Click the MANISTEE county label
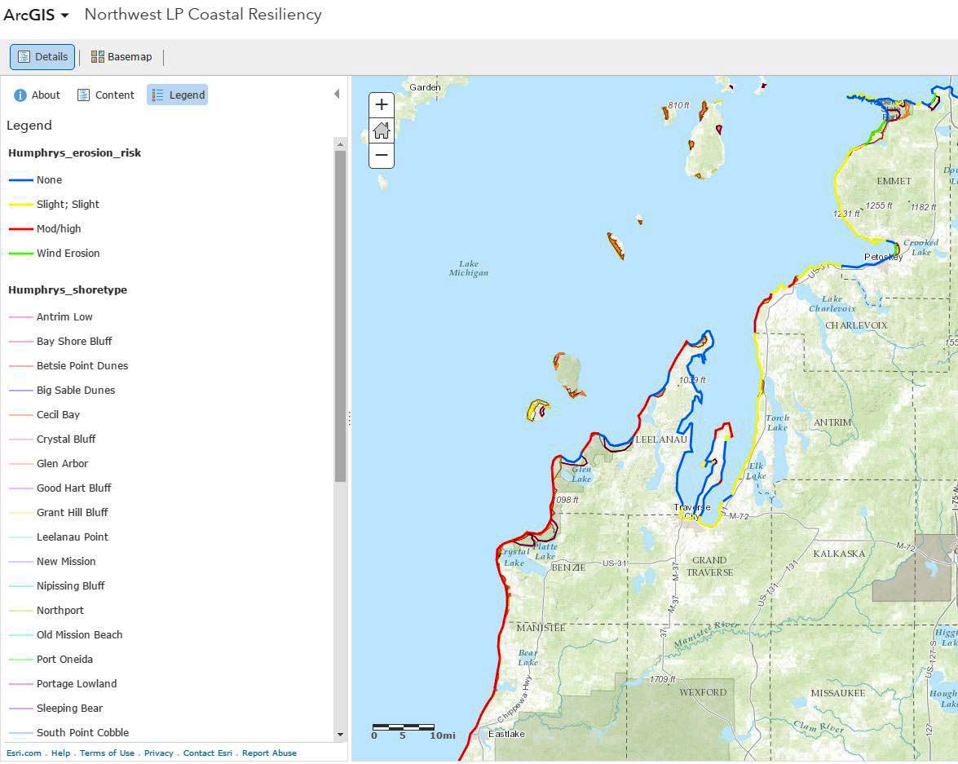Screen dimensions: 958x764 (541, 628)
